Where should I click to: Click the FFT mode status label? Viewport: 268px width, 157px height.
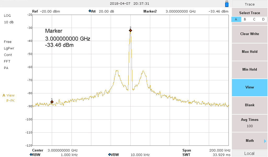click(x=7, y=61)
